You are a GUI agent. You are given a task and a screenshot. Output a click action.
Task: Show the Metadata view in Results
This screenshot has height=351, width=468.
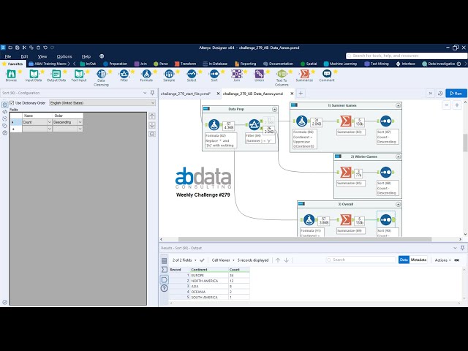coord(418,260)
